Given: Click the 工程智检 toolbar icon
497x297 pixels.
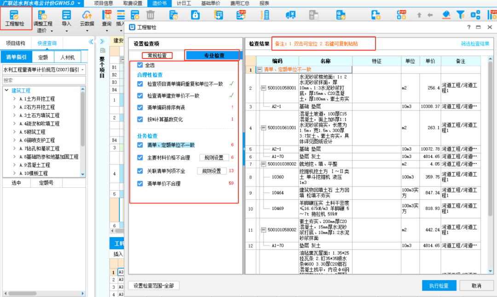Looking at the screenshot, I should (16, 16).
